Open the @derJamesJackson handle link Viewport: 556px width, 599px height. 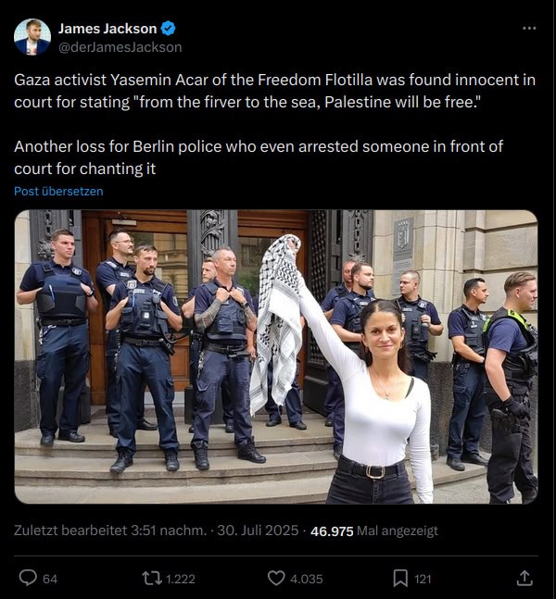click(x=120, y=47)
